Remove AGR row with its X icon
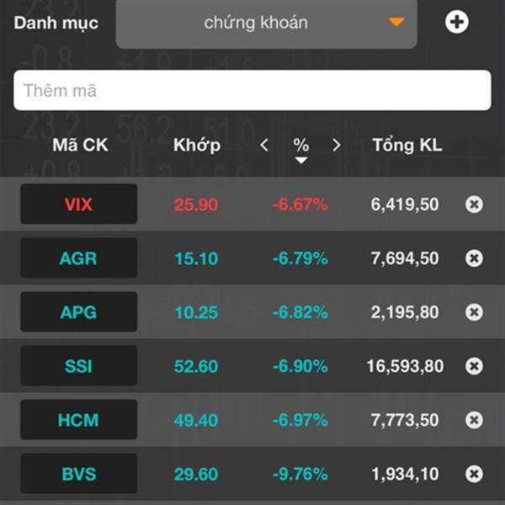The width and height of the screenshot is (505, 505). [474, 258]
